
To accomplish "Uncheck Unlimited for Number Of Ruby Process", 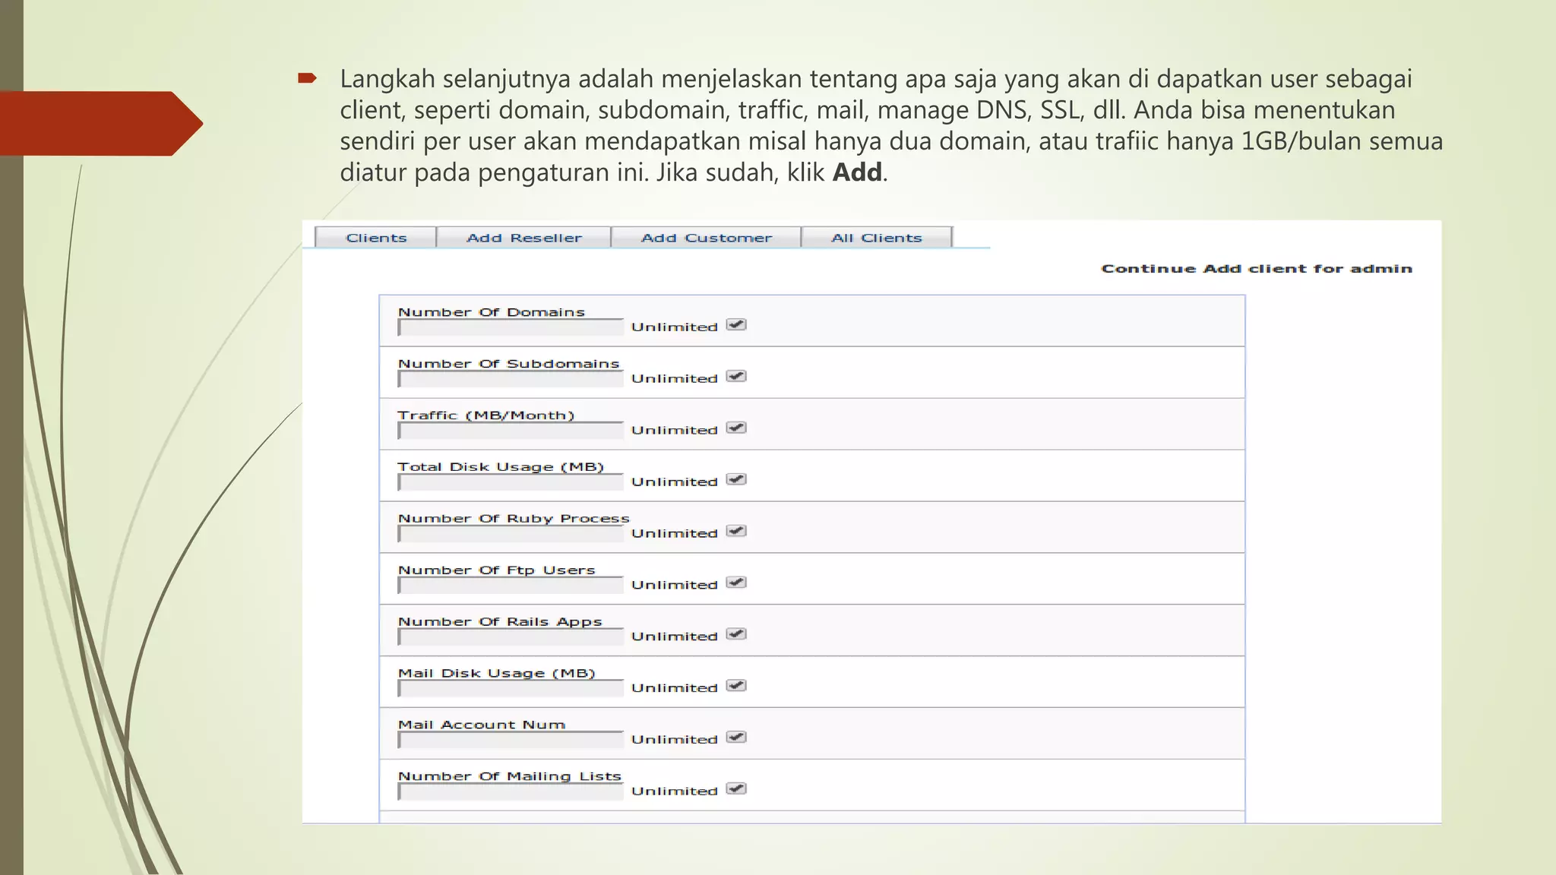I will 736,532.
